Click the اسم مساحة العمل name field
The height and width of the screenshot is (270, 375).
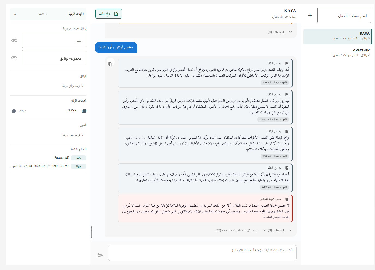click(x=344, y=15)
